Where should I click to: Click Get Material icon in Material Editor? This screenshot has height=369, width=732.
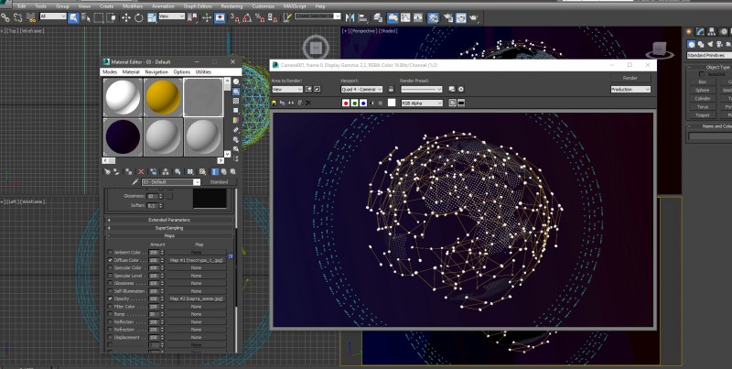coord(107,172)
